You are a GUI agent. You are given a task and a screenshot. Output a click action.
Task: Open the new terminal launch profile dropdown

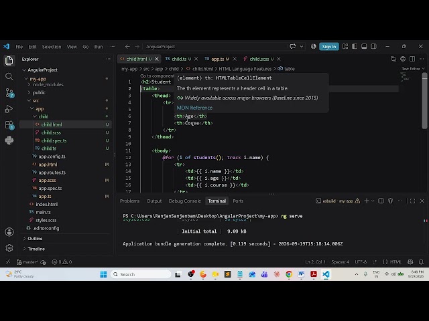click(x=373, y=201)
